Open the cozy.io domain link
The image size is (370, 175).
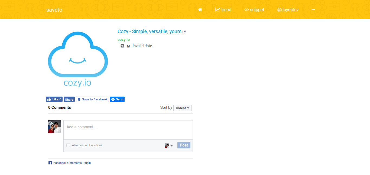[x=124, y=40]
